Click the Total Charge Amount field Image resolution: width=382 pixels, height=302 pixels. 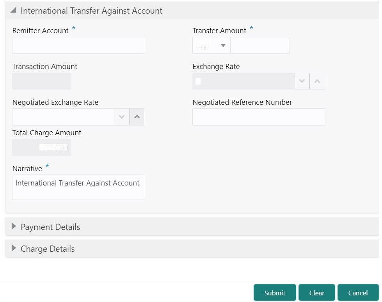click(x=42, y=147)
